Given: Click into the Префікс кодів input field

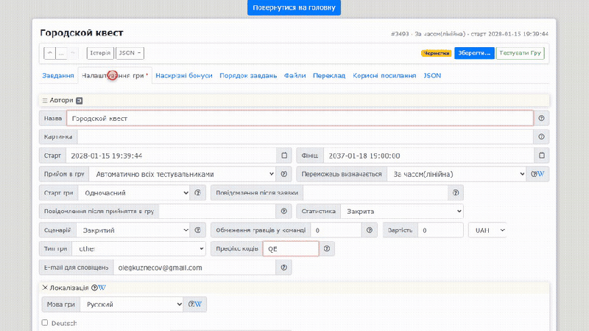Looking at the screenshot, I should (291, 248).
